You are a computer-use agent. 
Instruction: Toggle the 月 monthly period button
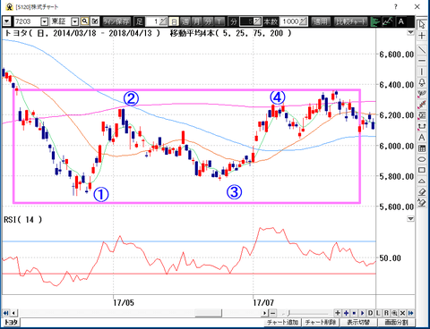pyautogui.click(x=196, y=21)
